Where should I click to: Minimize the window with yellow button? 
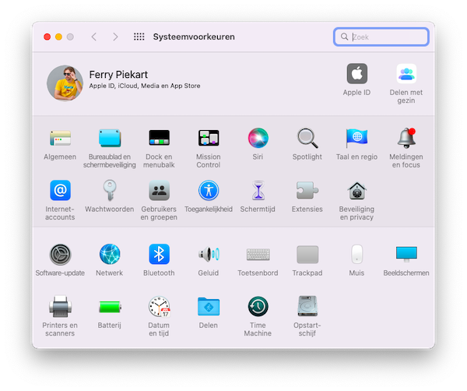58,37
